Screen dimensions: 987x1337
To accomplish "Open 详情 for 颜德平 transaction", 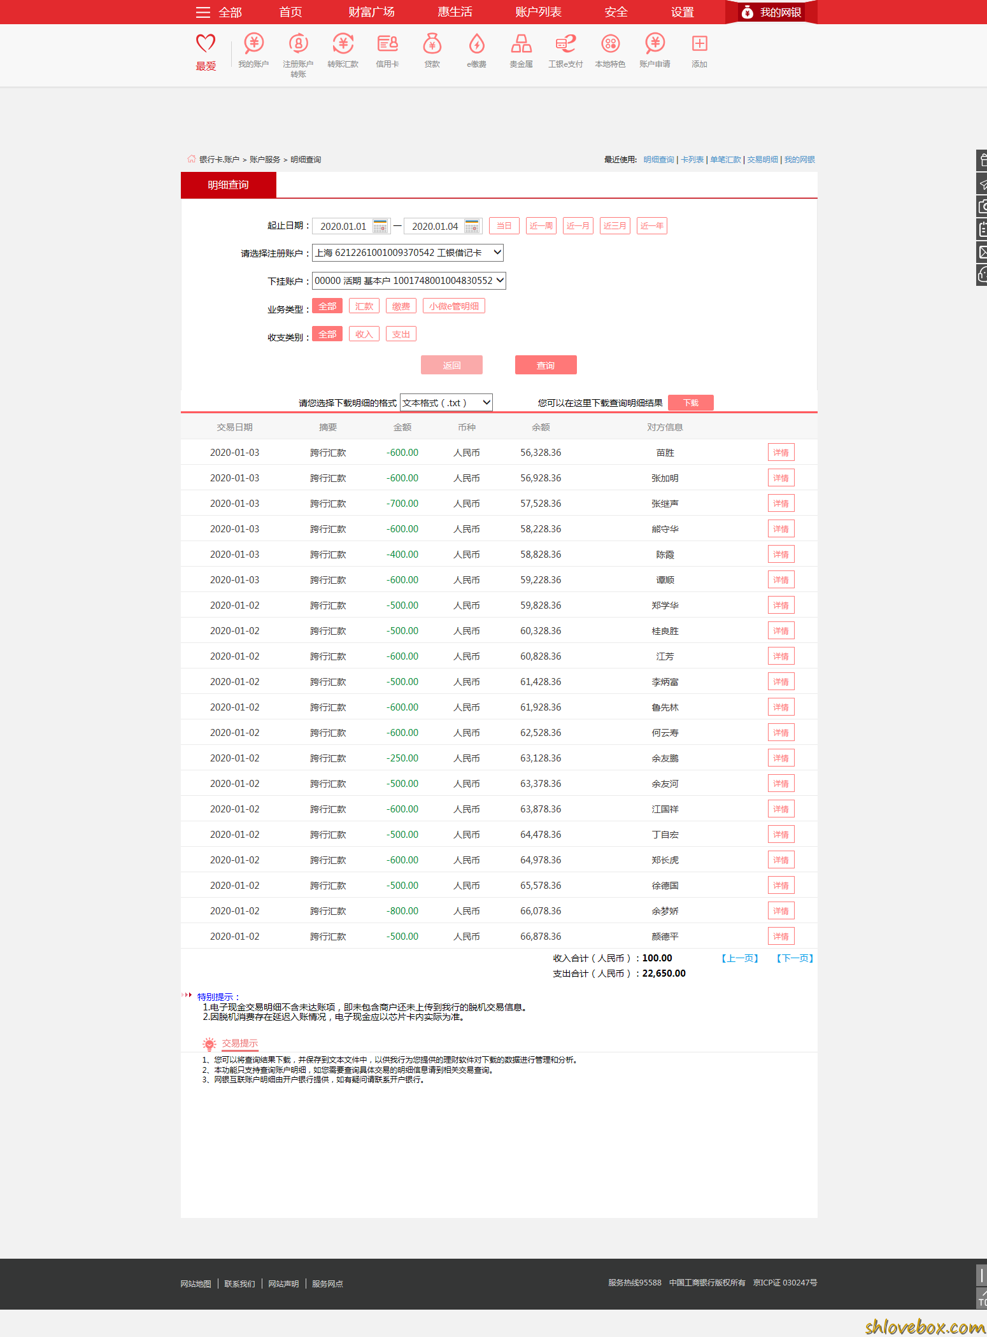I will (781, 937).
